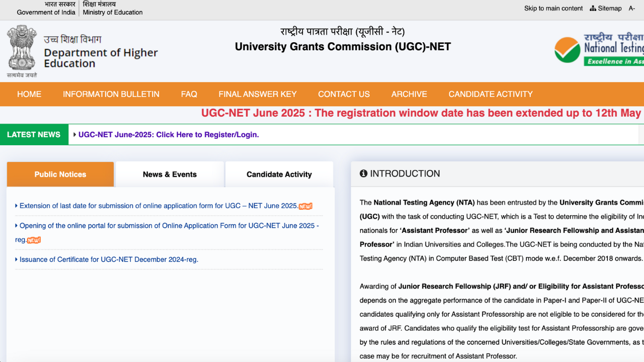This screenshot has height=362, width=644.
Task: Decrease font size with A- button
Action: 632,9
